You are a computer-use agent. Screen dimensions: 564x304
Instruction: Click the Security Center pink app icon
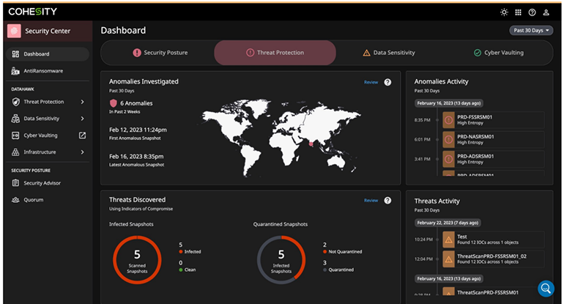[x=14, y=31]
